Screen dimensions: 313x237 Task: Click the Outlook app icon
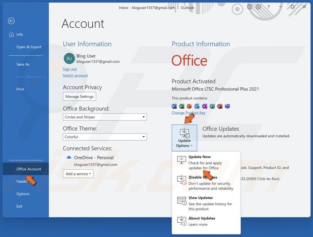pos(197,106)
